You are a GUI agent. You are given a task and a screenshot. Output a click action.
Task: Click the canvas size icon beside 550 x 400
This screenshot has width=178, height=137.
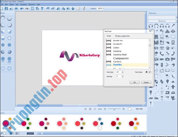pos(130,109)
